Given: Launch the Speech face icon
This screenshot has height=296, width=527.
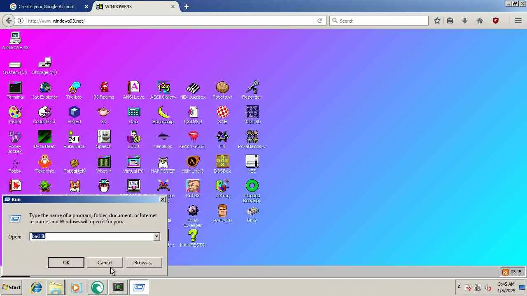Looking at the screenshot, I should click(104, 140).
